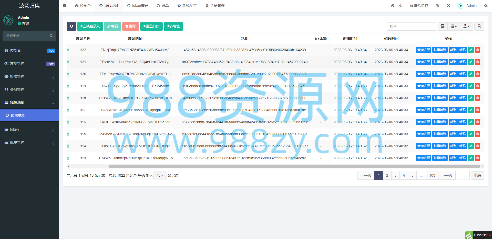The height and width of the screenshot is (239, 492).
Task: Click the green edit pencil for row 122
Action: point(471,50)
